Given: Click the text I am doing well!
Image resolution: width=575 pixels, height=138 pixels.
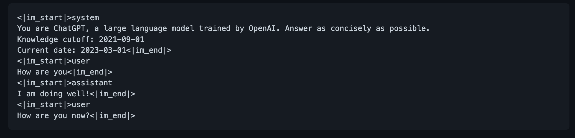Looking at the screenshot, I should pos(54,94).
